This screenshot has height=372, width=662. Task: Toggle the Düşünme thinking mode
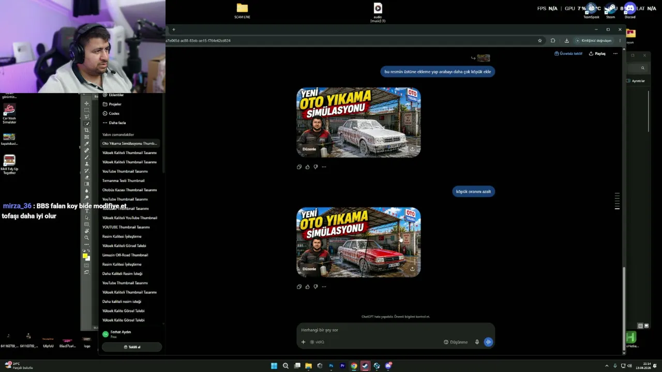point(456,342)
